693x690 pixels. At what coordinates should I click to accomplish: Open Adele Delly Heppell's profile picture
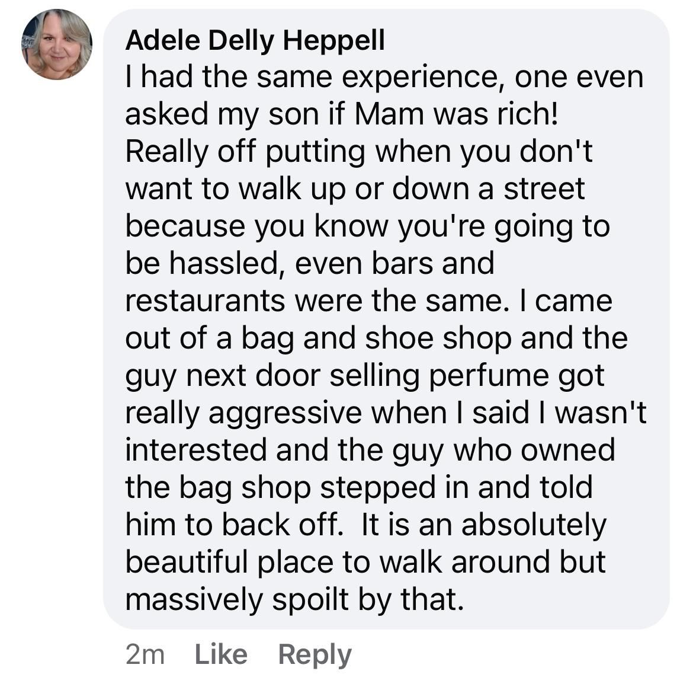57,44
